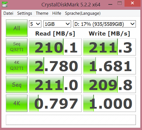Start the 4K Q32T1 benchmark

point(17,66)
